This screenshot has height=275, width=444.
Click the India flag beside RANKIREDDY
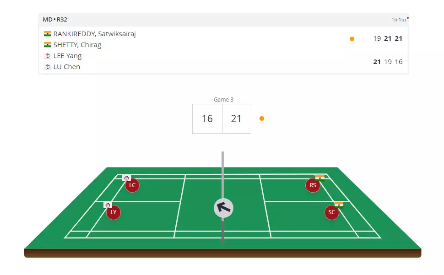[x=48, y=34]
